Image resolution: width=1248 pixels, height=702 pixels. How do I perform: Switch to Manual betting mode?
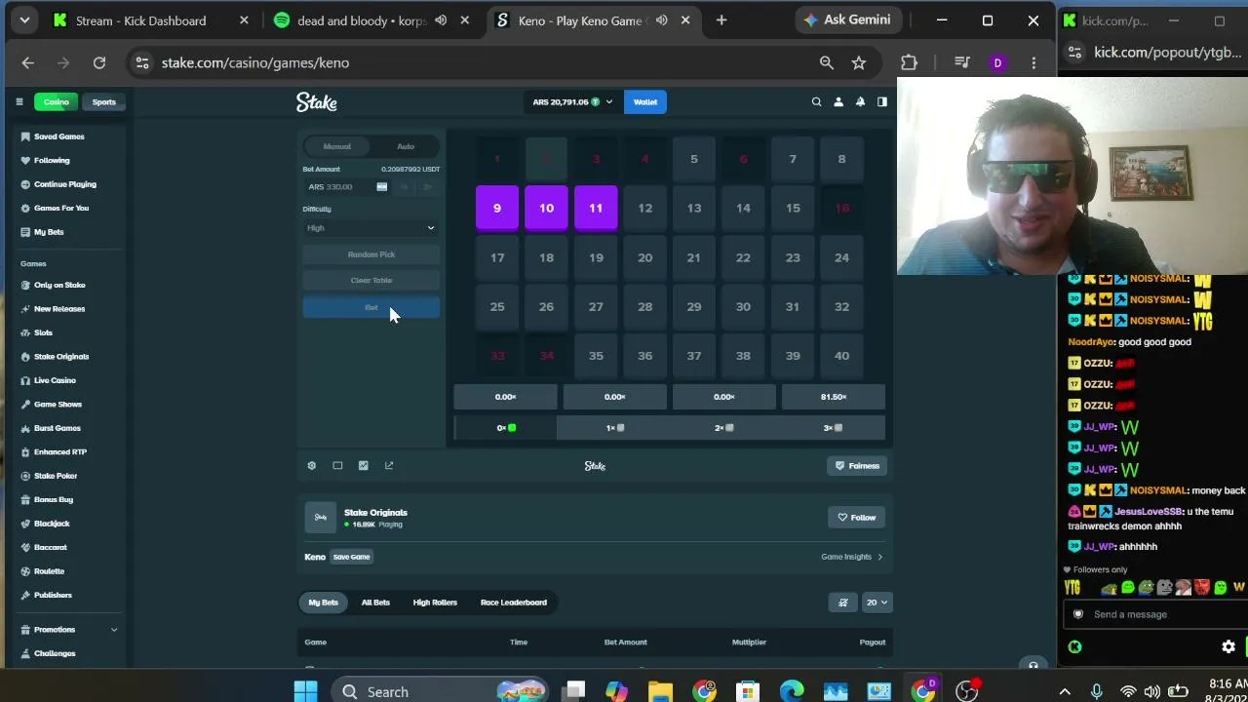click(337, 146)
